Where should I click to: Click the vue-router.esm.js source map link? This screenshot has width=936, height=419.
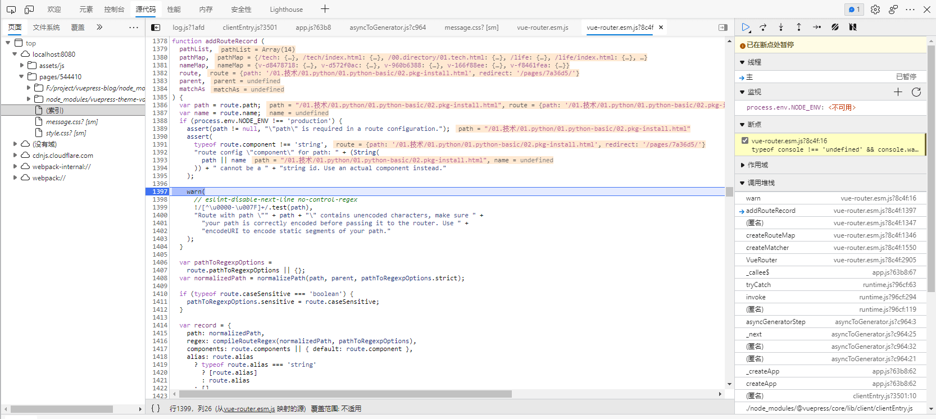click(x=249, y=409)
